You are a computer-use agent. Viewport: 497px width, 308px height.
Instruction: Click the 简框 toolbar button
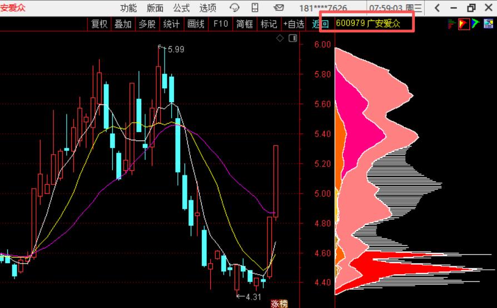[245, 24]
